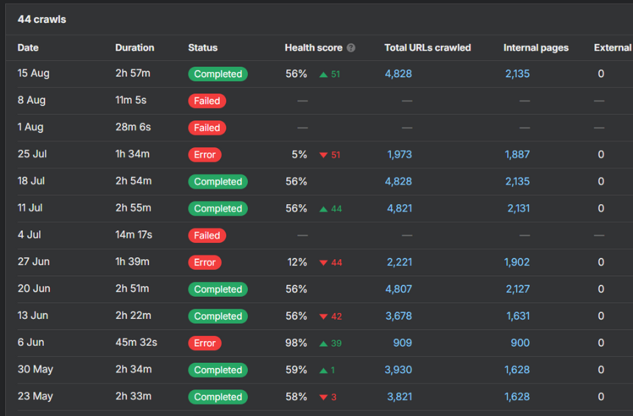Open internal pages 2,135 for 18 Jul crawl
Viewport: 633px width, 416px height.
pos(517,181)
